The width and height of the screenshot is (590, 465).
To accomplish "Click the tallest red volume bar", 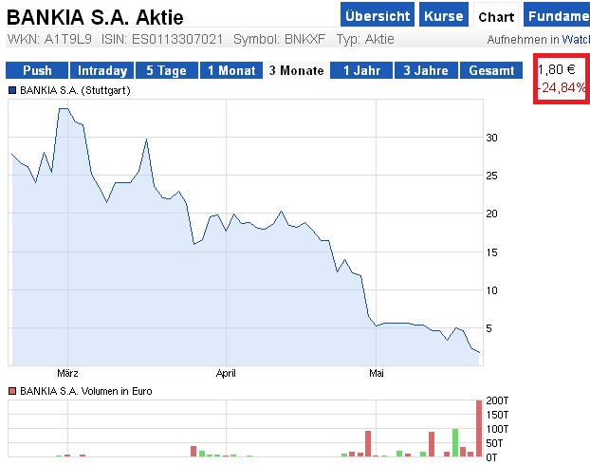I will [x=479, y=428].
